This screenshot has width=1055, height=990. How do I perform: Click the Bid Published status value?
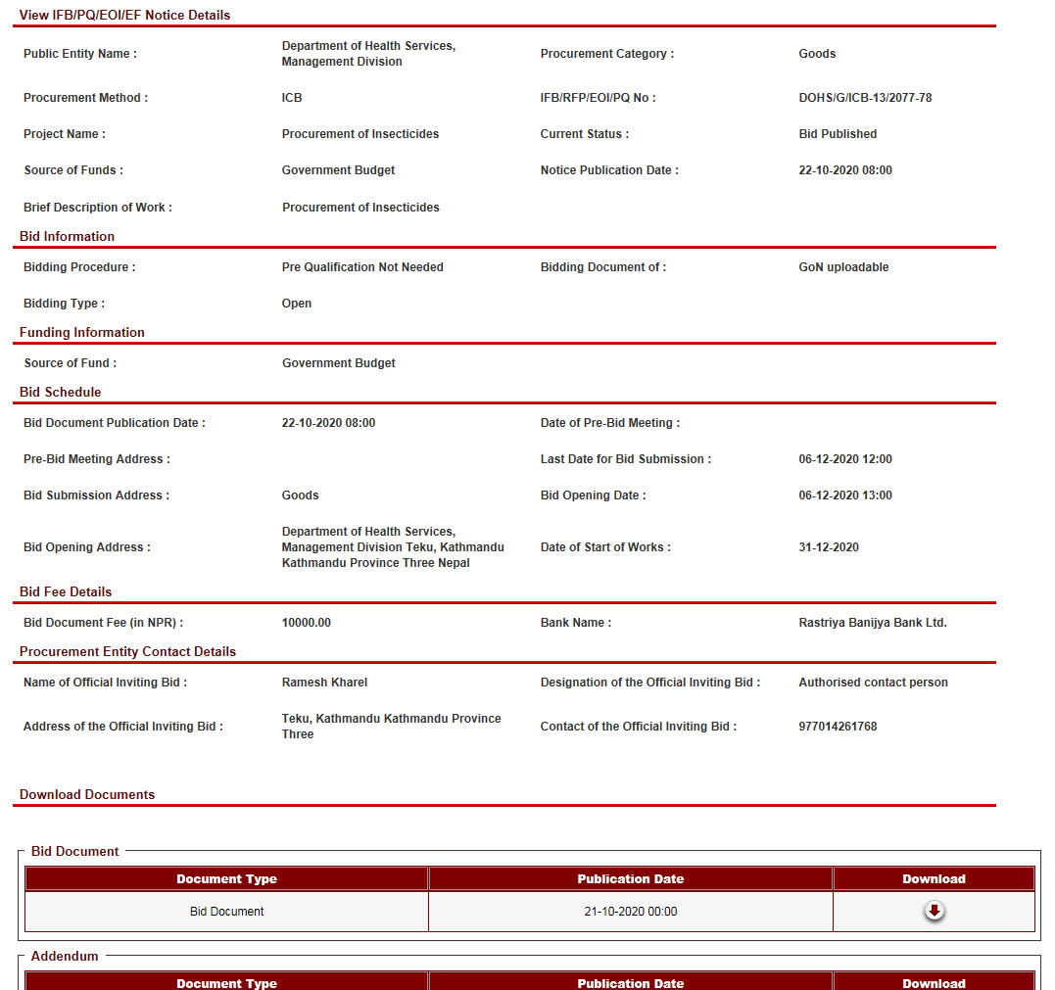(x=838, y=134)
